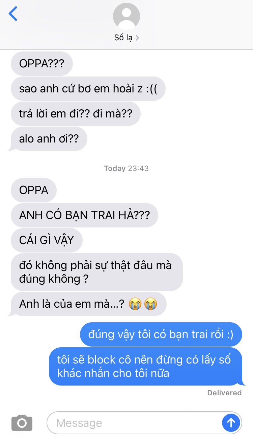The width and height of the screenshot is (253, 438).
Task: Tap the 'trả lời em đi?? đi mà??' message
Action: [76, 114]
